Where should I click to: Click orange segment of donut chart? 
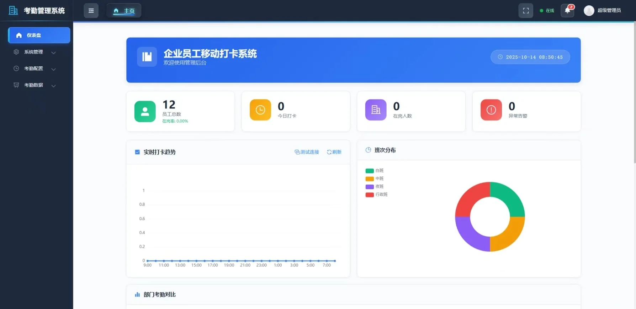(510, 236)
